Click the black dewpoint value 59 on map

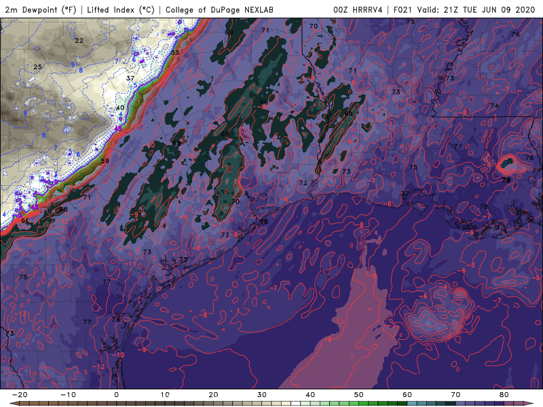(x=105, y=161)
